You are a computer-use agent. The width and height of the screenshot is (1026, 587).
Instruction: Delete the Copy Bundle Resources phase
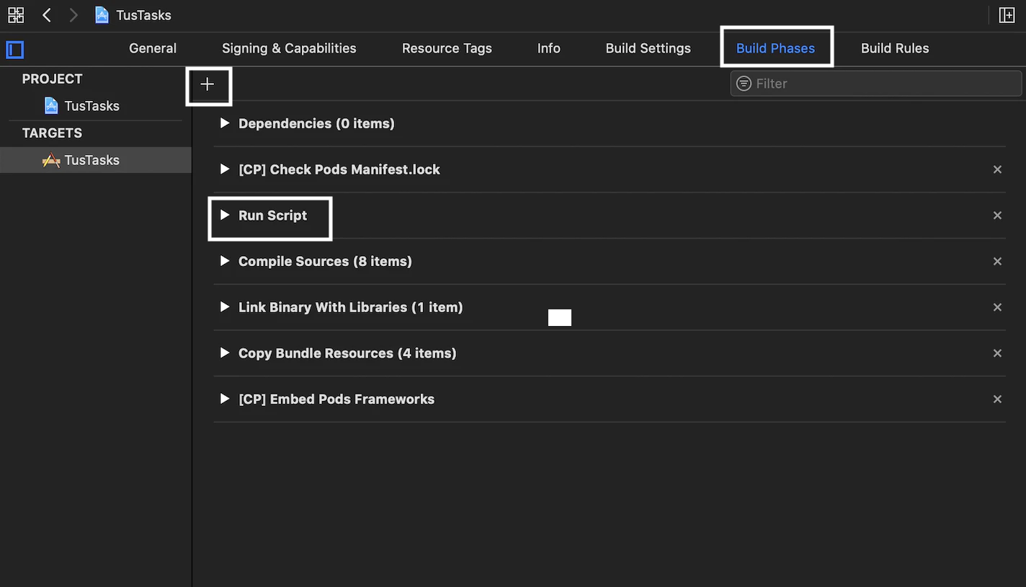coord(997,353)
